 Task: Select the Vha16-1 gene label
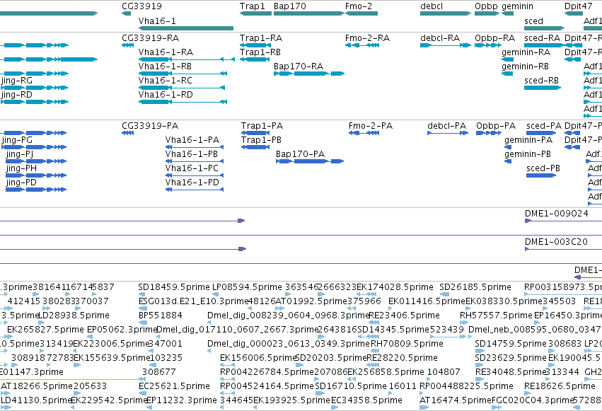click(x=157, y=21)
